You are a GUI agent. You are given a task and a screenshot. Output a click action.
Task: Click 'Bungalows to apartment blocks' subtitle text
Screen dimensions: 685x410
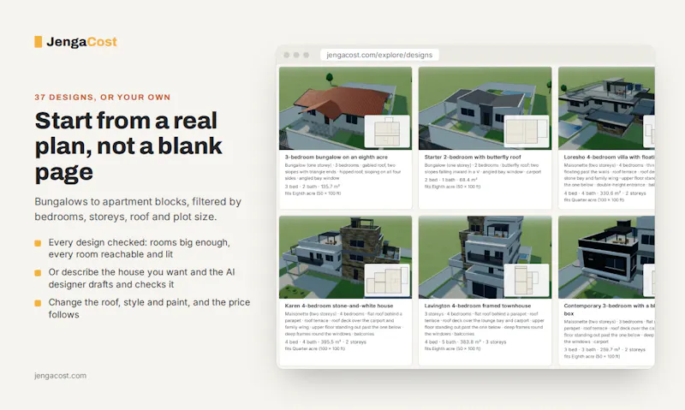[x=138, y=209]
